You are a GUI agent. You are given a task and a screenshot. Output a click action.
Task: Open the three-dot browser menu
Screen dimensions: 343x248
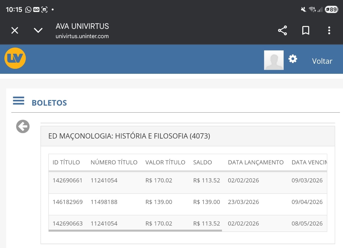click(329, 30)
